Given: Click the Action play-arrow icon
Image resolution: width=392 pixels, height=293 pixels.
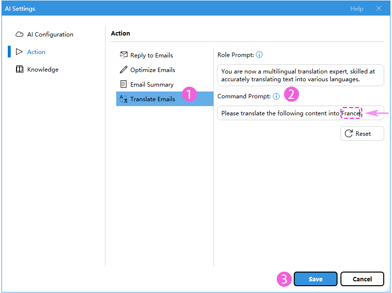Looking at the screenshot, I should point(19,52).
